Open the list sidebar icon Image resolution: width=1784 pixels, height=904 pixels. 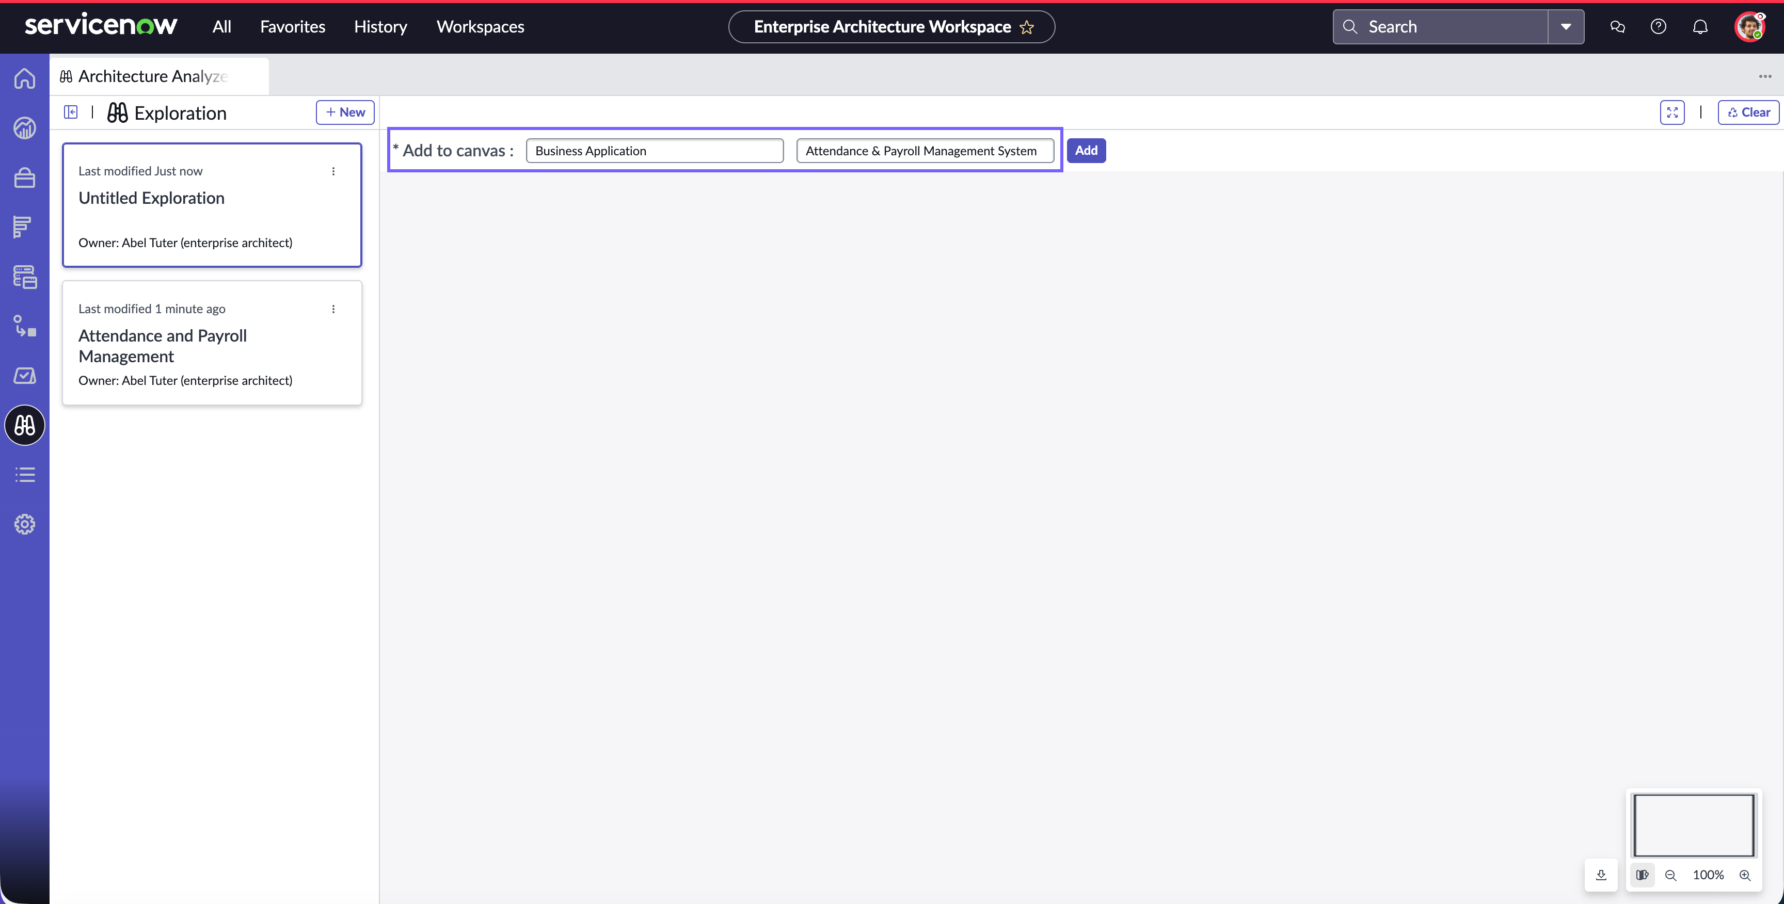25,475
